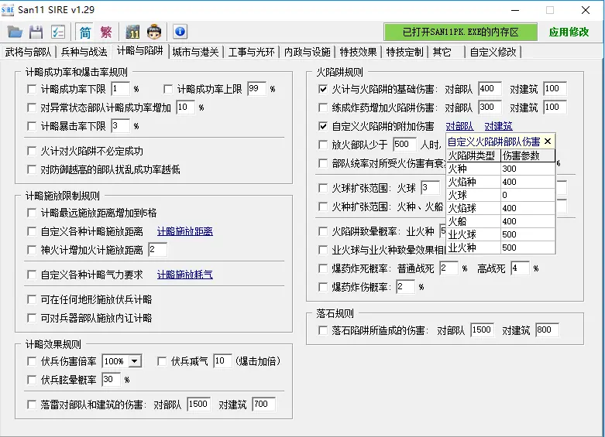605x437 pixels.
Task: Open 城市与港关 tab
Action: click(196, 52)
